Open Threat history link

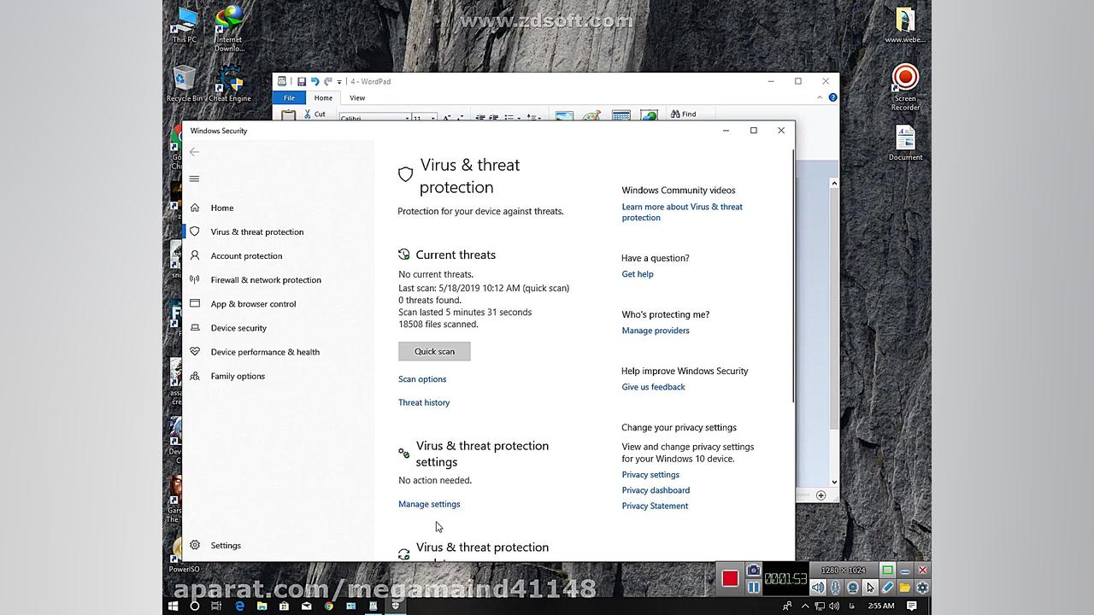[x=424, y=402]
